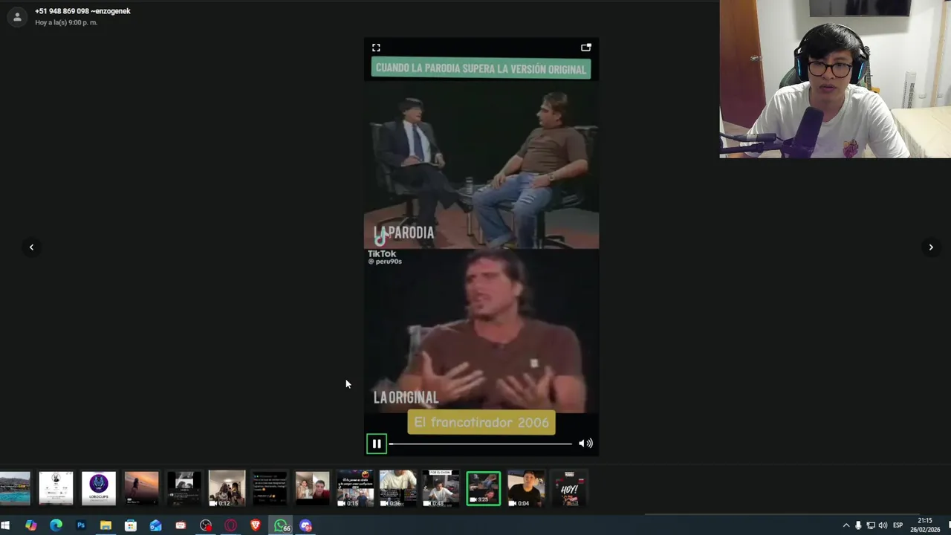Open the Outlook mail taskbar icon

tap(155, 525)
